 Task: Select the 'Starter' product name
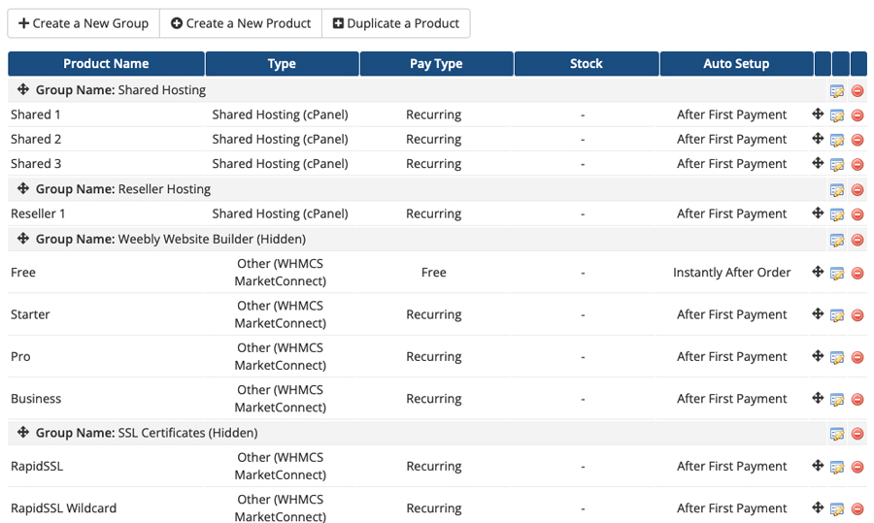[x=30, y=314]
